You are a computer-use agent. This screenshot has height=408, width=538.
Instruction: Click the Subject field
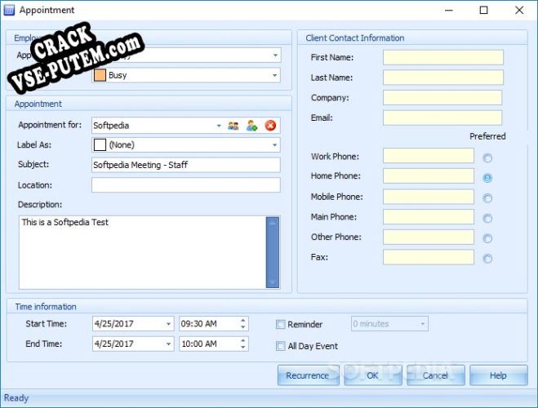tap(186, 165)
